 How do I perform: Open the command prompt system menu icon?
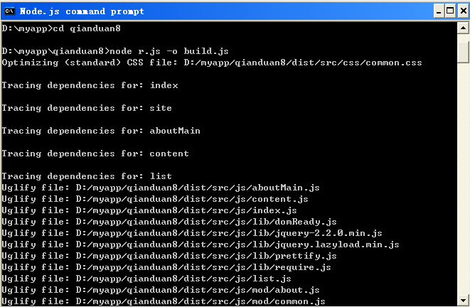9,11
